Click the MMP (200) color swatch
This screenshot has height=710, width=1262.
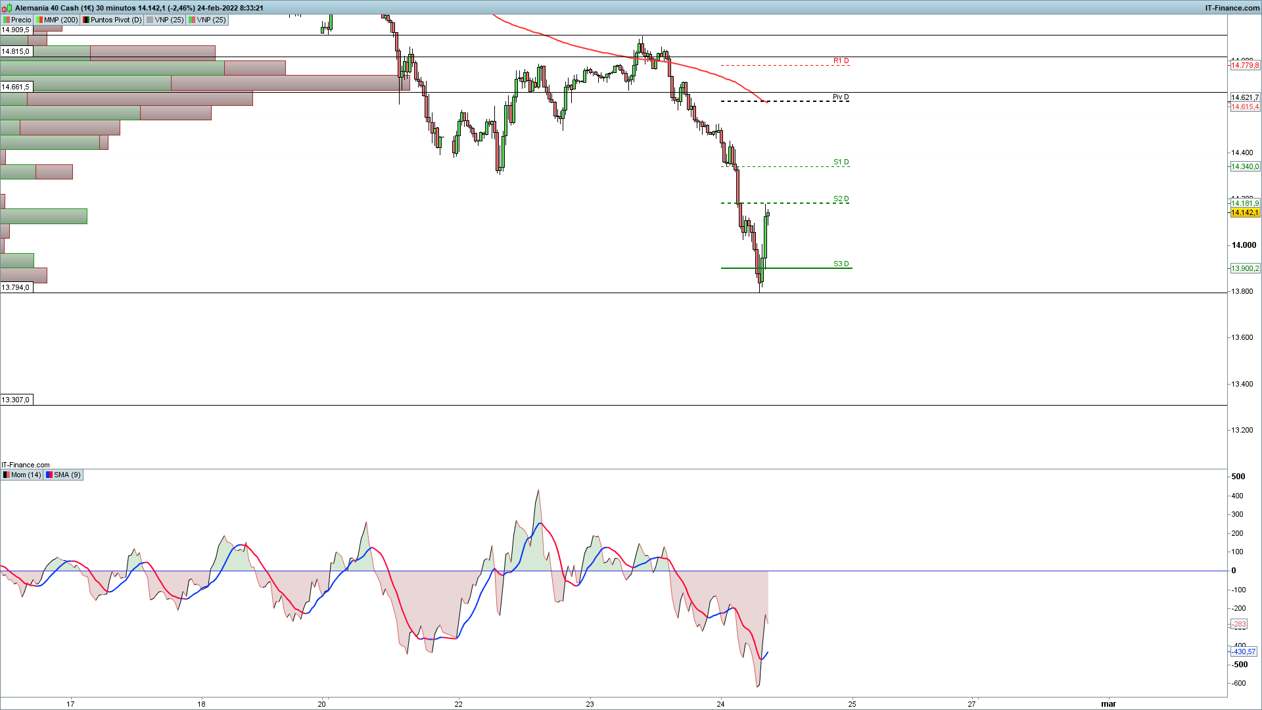[x=39, y=20]
